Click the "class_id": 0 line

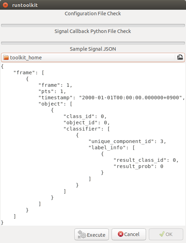click(85, 116)
